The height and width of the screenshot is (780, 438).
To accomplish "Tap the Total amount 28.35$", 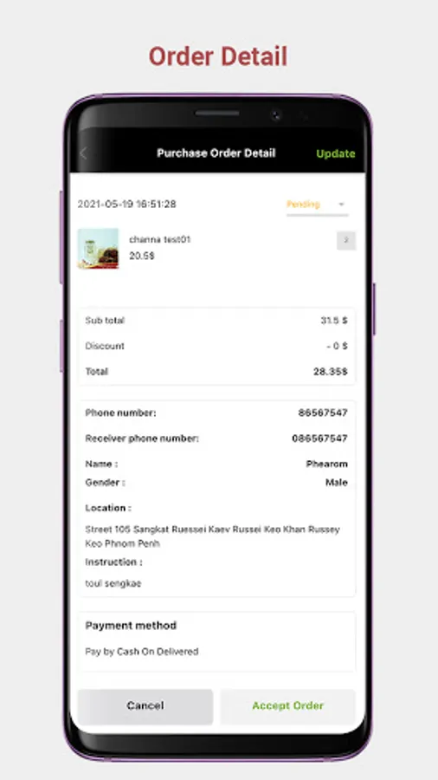I will [331, 372].
